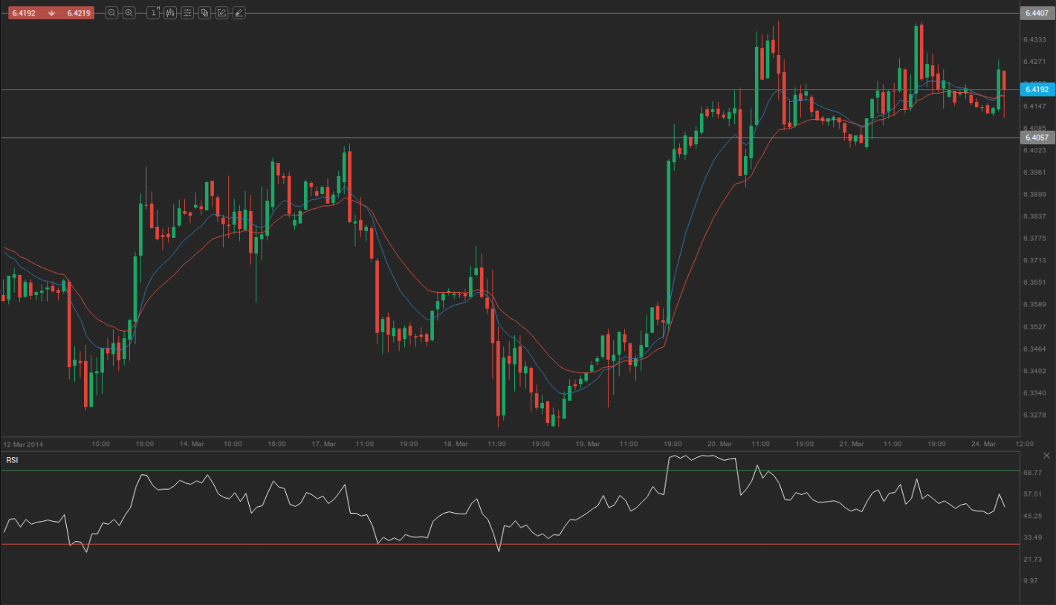Click the 24. Mar date marker

click(983, 444)
